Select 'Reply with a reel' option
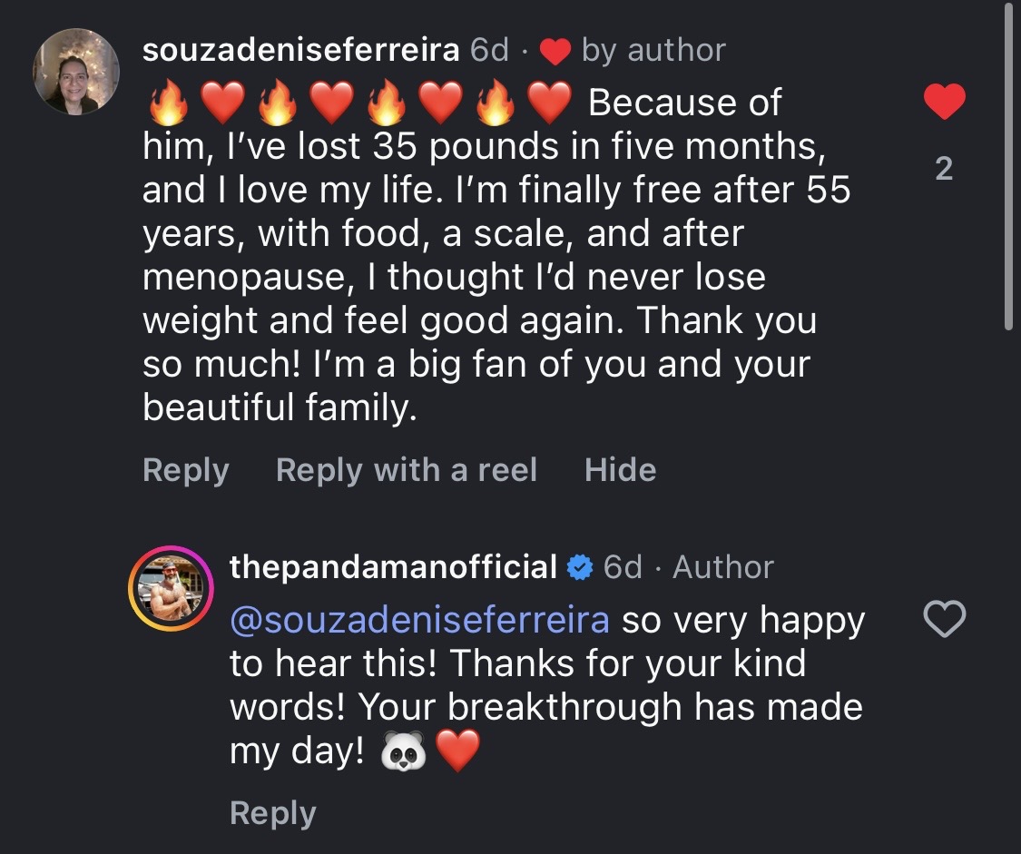The width and height of the screenshot is (1021, 854). (x=406, y=470)
